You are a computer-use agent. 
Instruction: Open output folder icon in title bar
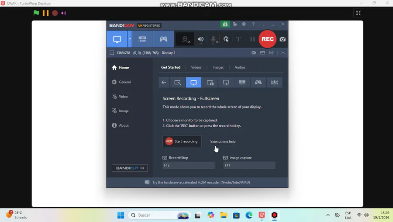(x=234, y=24)
